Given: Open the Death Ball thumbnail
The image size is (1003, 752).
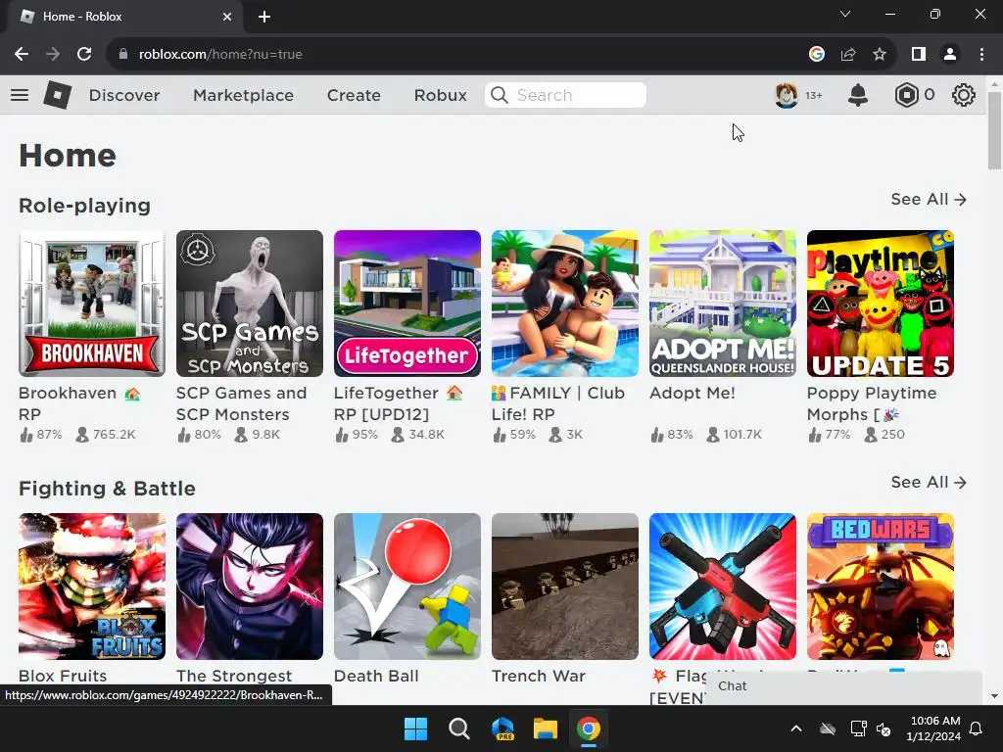Looking at the screenshot, I should pyautogui.click(x=407, y=587).
